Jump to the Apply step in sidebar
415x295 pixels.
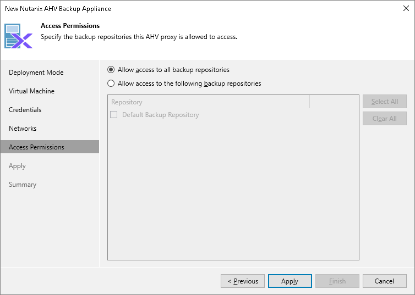click(18, 166)
